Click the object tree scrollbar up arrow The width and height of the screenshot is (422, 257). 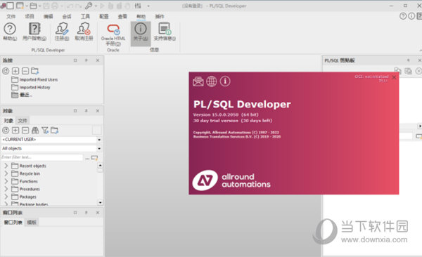pyautogui.click(x=100, y=166)
